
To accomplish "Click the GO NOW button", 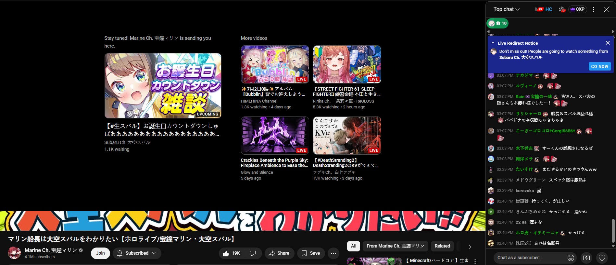I will click(x=600, y=66).
